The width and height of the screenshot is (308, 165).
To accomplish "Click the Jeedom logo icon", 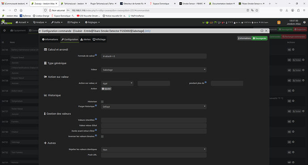I will pyautogui.click(x=7, y=22).
